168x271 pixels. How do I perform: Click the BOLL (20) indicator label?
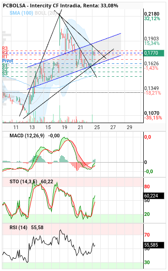click(x=46, y=13)
